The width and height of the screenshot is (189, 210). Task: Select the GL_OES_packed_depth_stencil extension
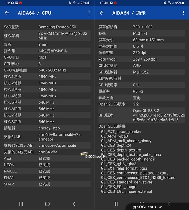[128, 159]
